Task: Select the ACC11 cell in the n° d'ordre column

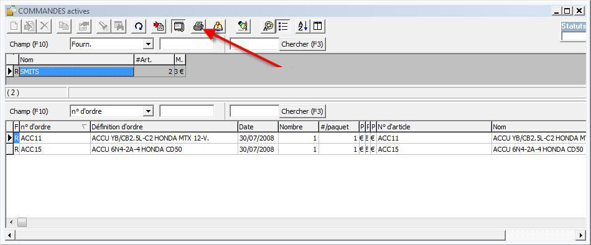Action: [55, 138]
